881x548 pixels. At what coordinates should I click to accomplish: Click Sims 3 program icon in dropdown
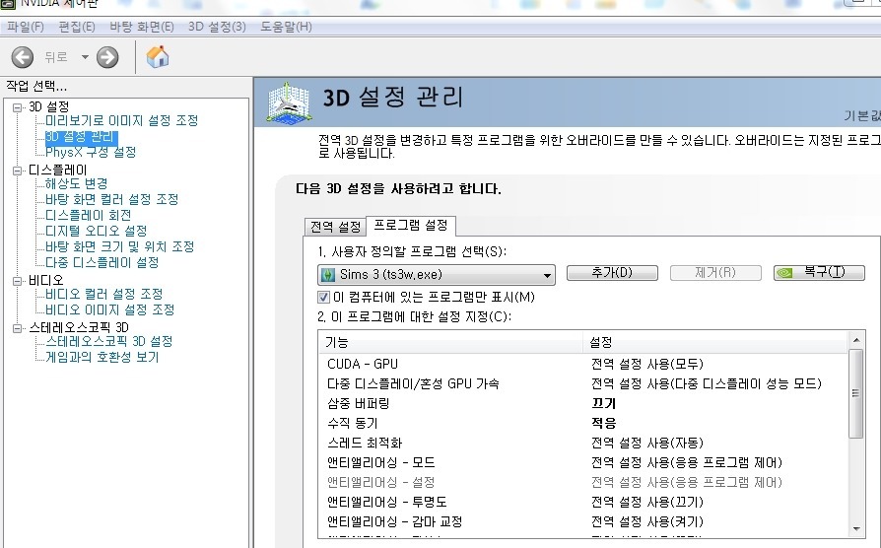pos(327,275)
